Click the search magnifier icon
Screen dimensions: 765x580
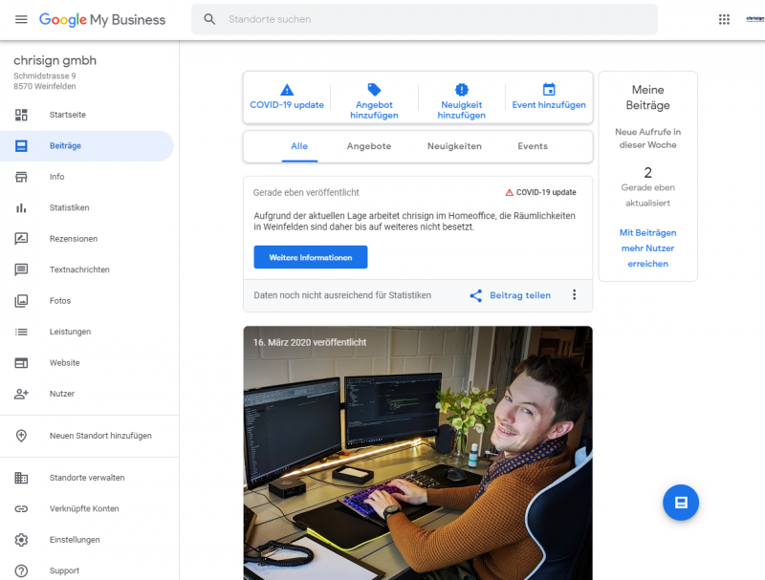[209, 19]
